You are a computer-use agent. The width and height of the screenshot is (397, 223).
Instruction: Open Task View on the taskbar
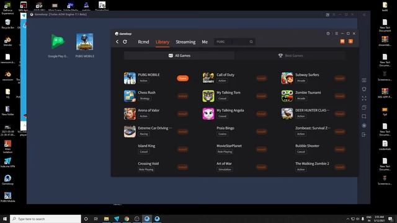point(96,219)
